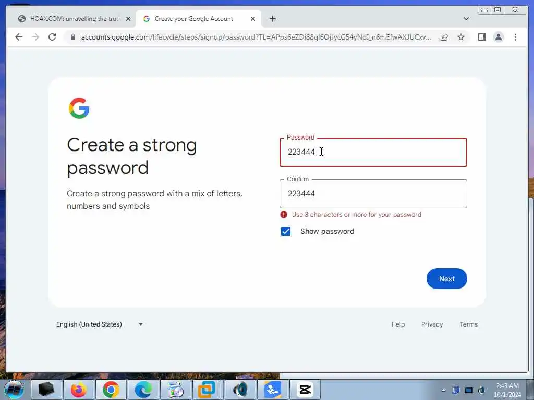Image resolution: width=534 pixels, height=400 pixels.
Task: Open Chrome's three-dot menu
Action: point(515,37)
